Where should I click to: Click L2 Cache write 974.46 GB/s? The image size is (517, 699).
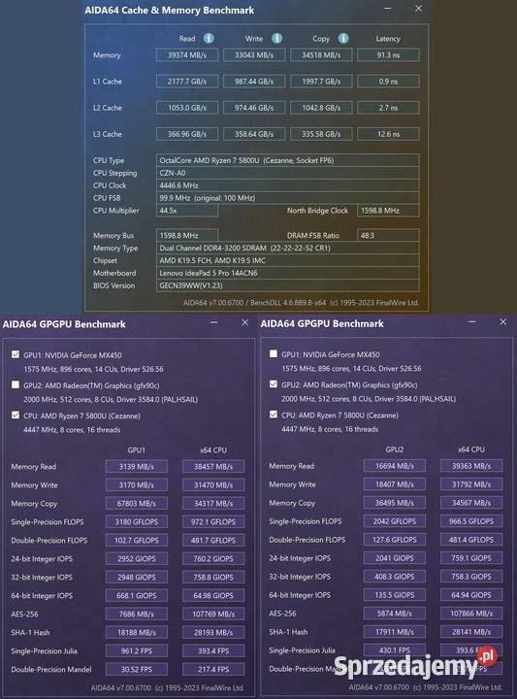tap(254, 108)
